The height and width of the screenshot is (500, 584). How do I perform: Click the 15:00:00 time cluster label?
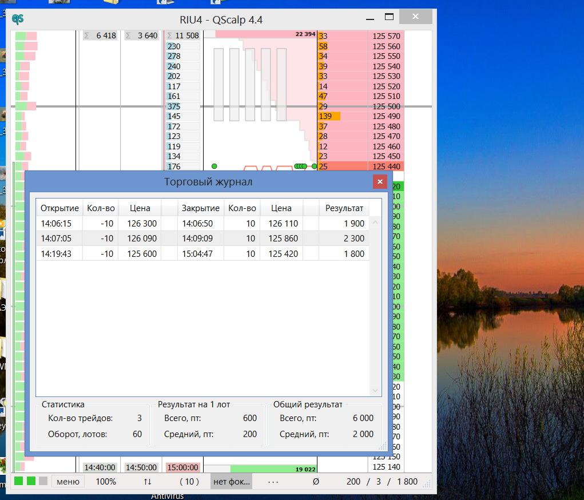[x=183, y=467]
